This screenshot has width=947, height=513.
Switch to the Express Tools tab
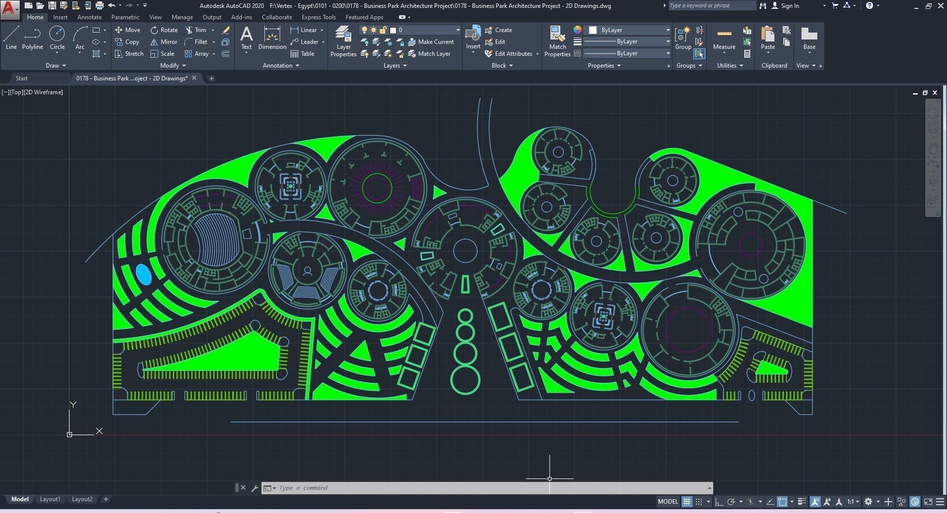(319, 17)
